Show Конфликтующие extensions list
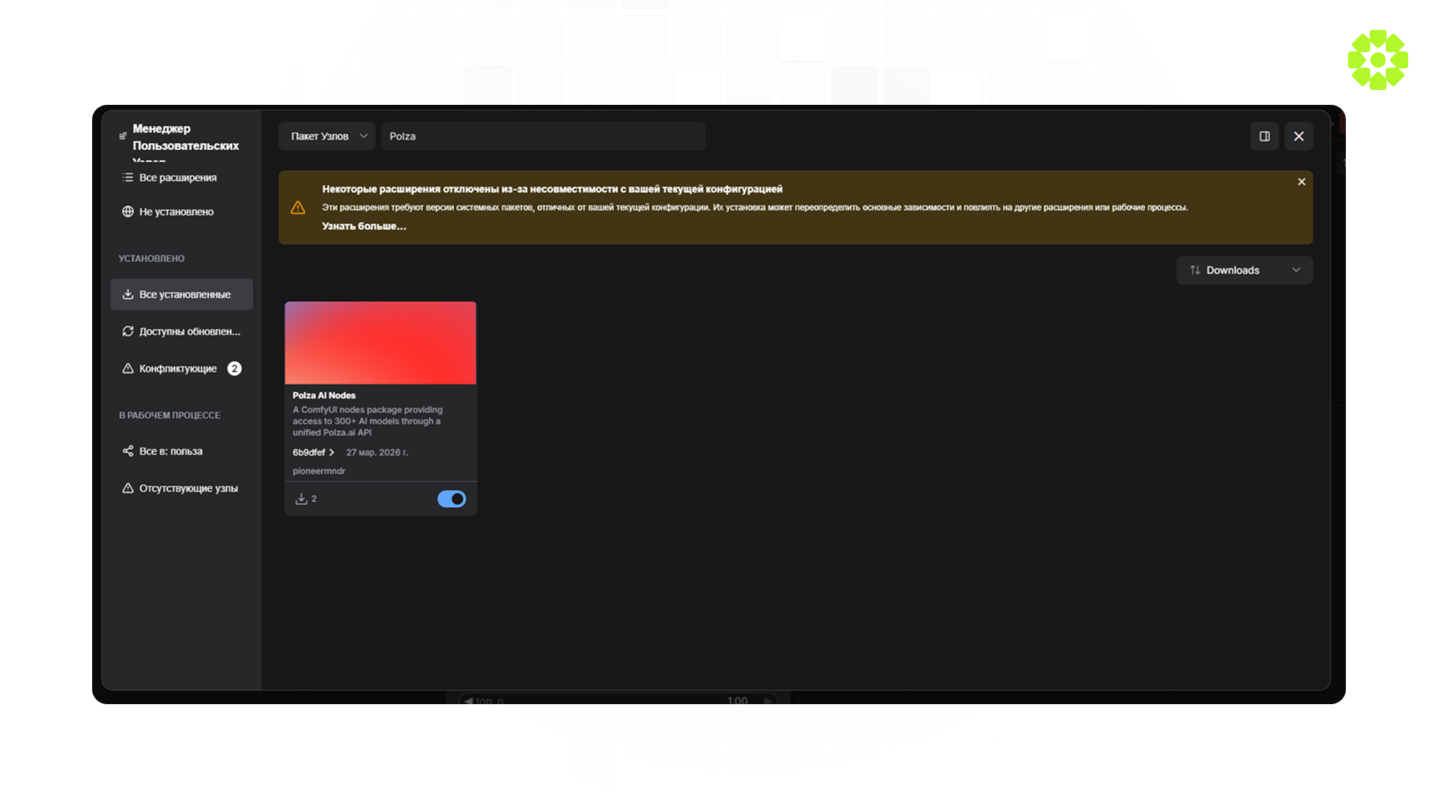This screenshot has height=809, width=1438. 178,369
